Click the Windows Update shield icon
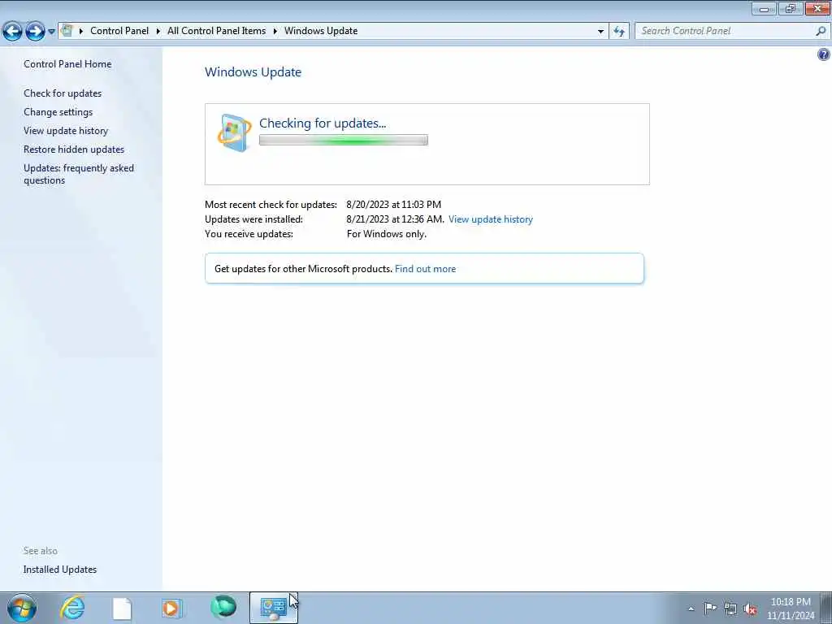 point(235,132)
